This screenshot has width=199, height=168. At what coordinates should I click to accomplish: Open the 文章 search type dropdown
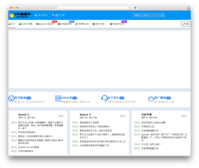(137, 15)
